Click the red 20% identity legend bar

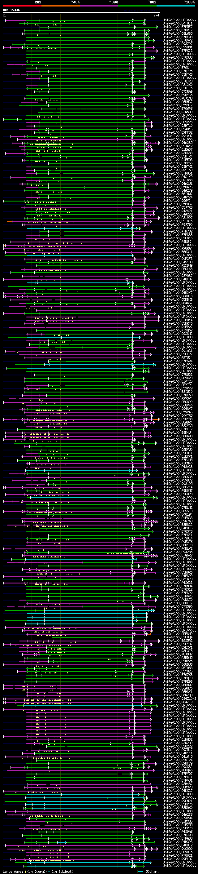pyautogui.click(x=22, y=6)
